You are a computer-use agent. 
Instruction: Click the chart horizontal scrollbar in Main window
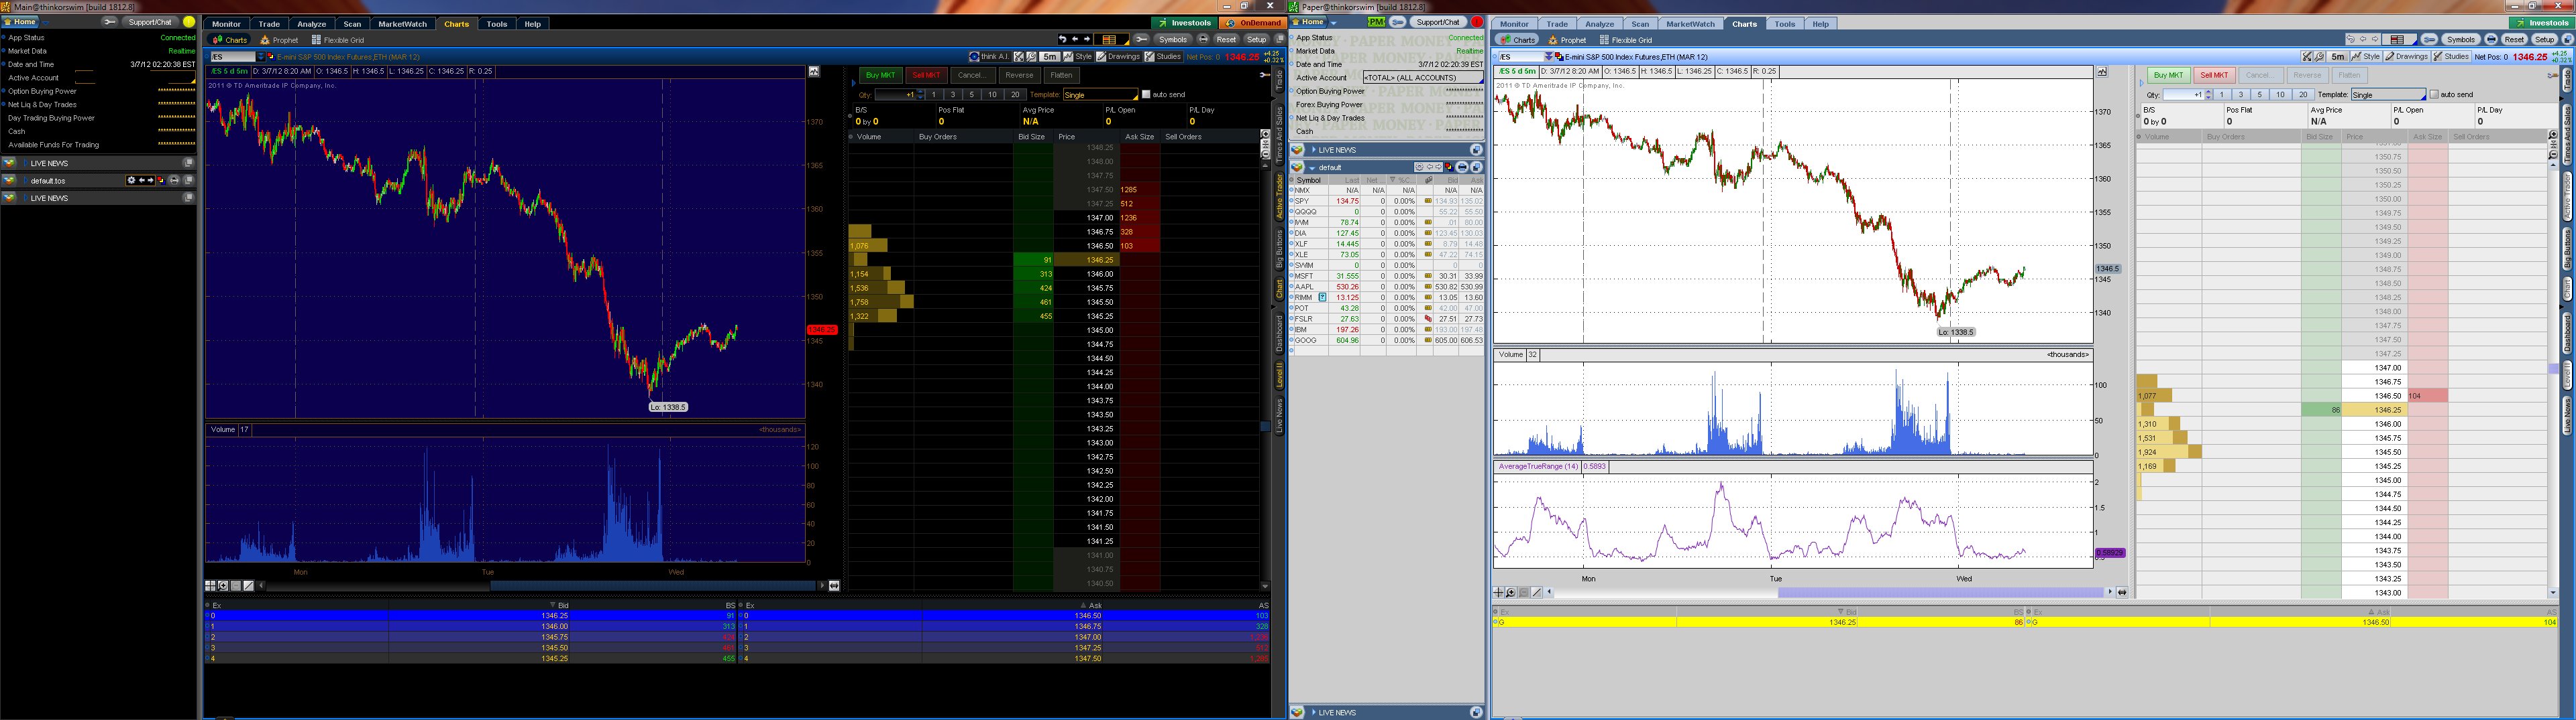click(x=540, y=586)
